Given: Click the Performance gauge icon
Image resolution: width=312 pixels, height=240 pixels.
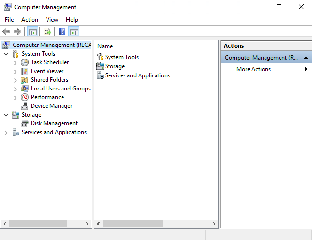Looking at the screenshot, I should (x=25, y=97).
